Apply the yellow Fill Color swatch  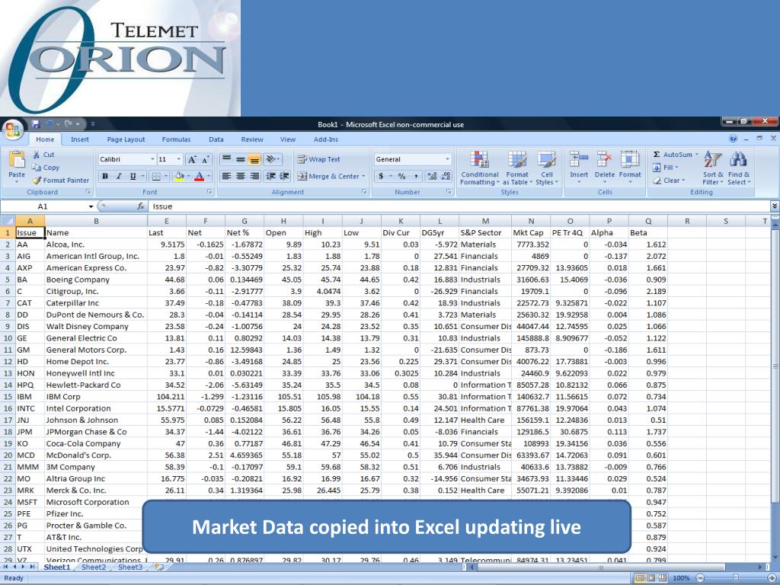(179, 176)
